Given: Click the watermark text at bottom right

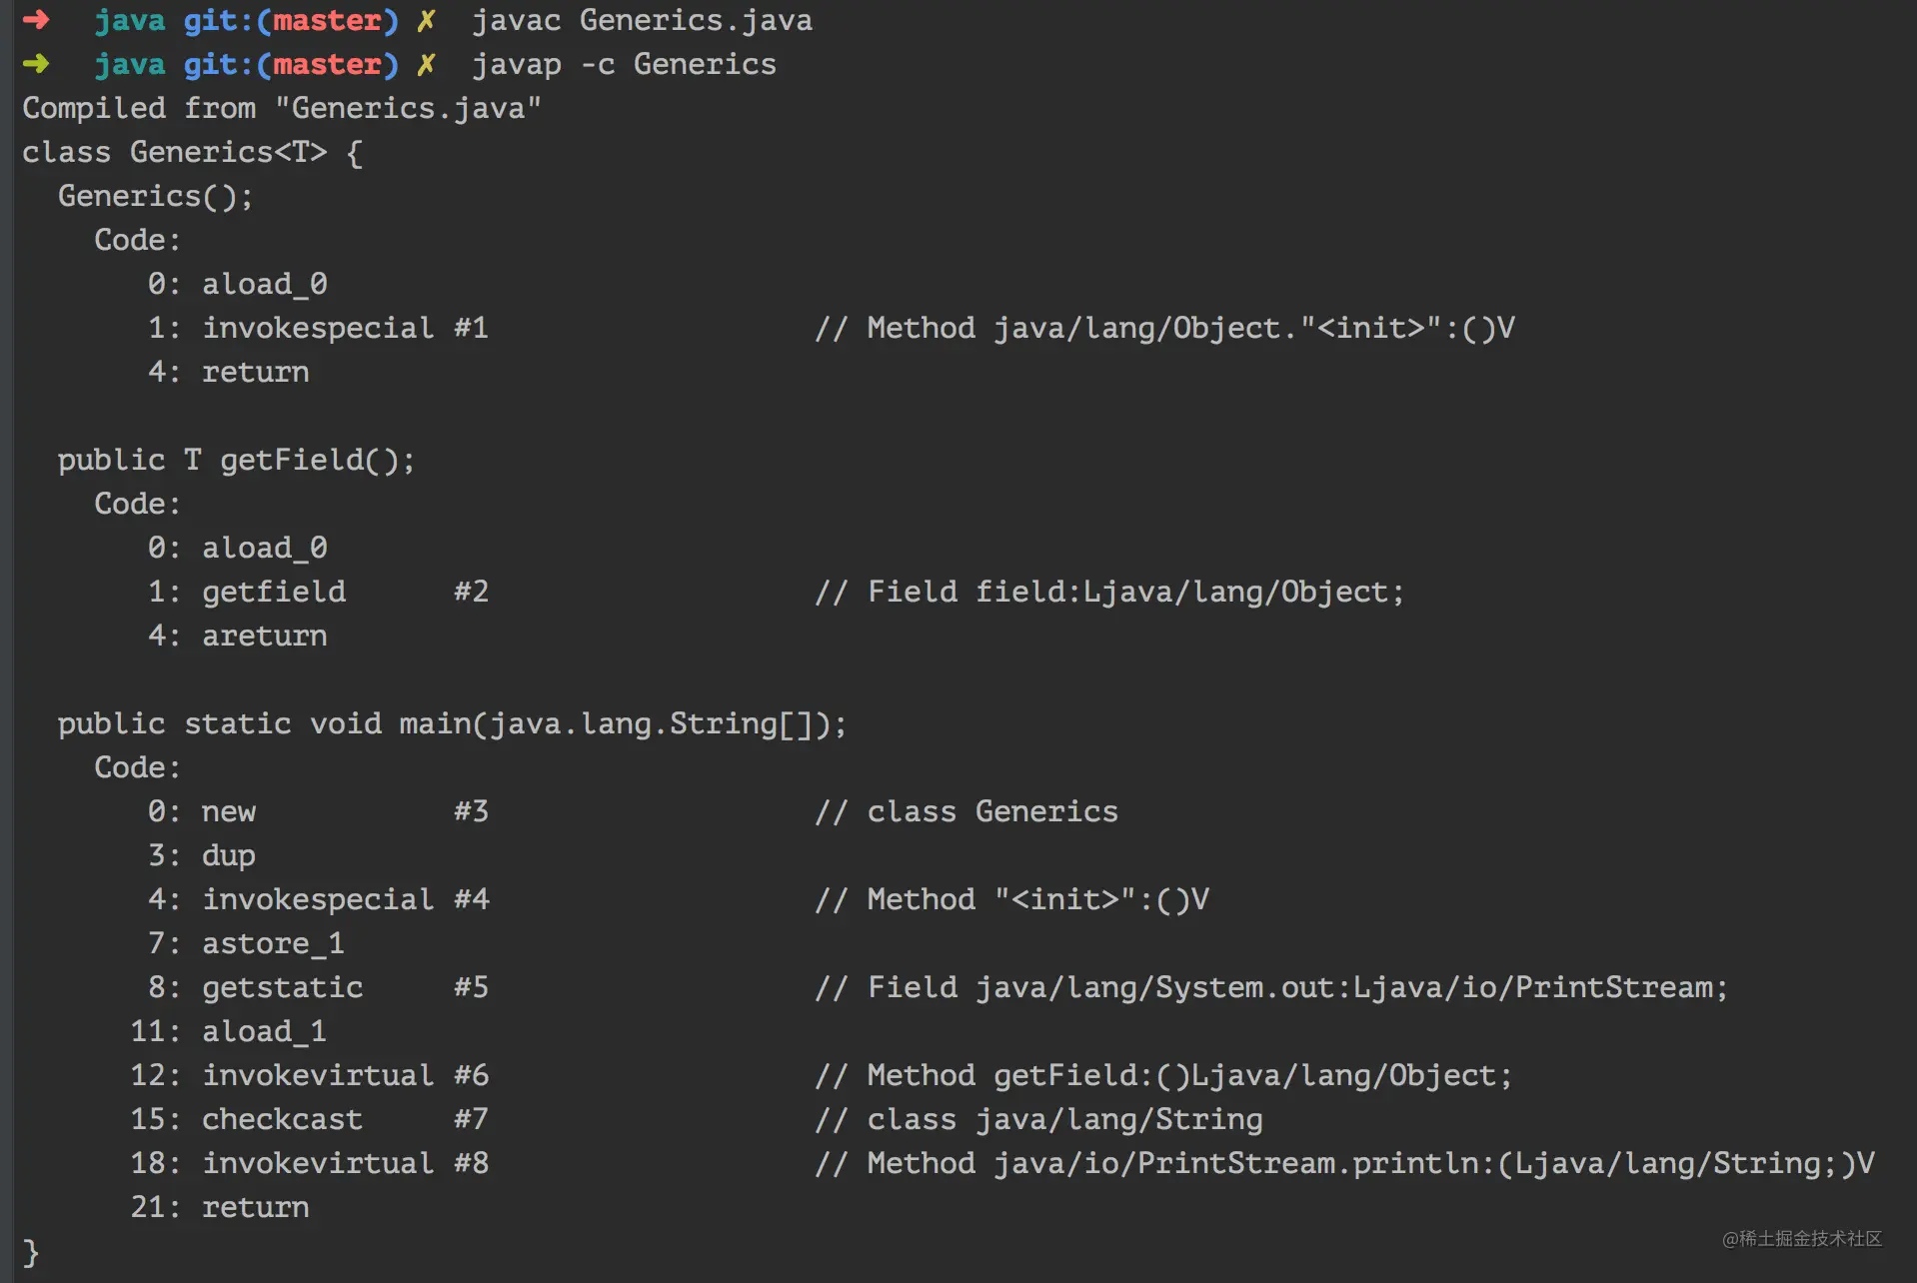Looking at the screenshot, I should 1801,1238.
